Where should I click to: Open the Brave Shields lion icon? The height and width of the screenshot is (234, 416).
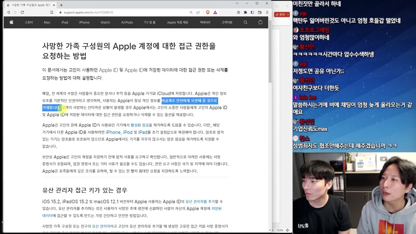208,12
